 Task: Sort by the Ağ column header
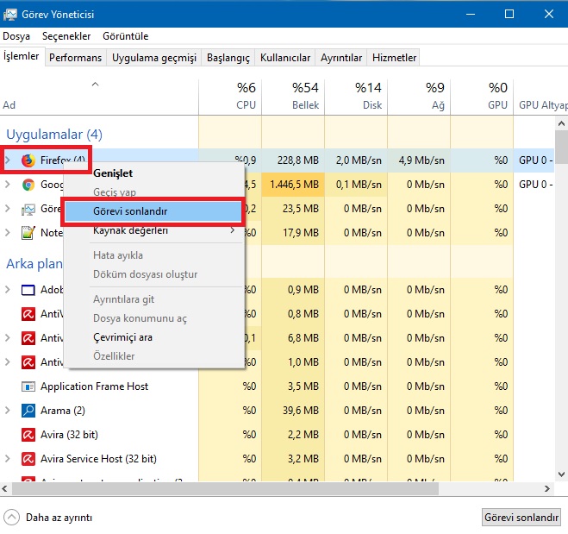tap(419, 97)
